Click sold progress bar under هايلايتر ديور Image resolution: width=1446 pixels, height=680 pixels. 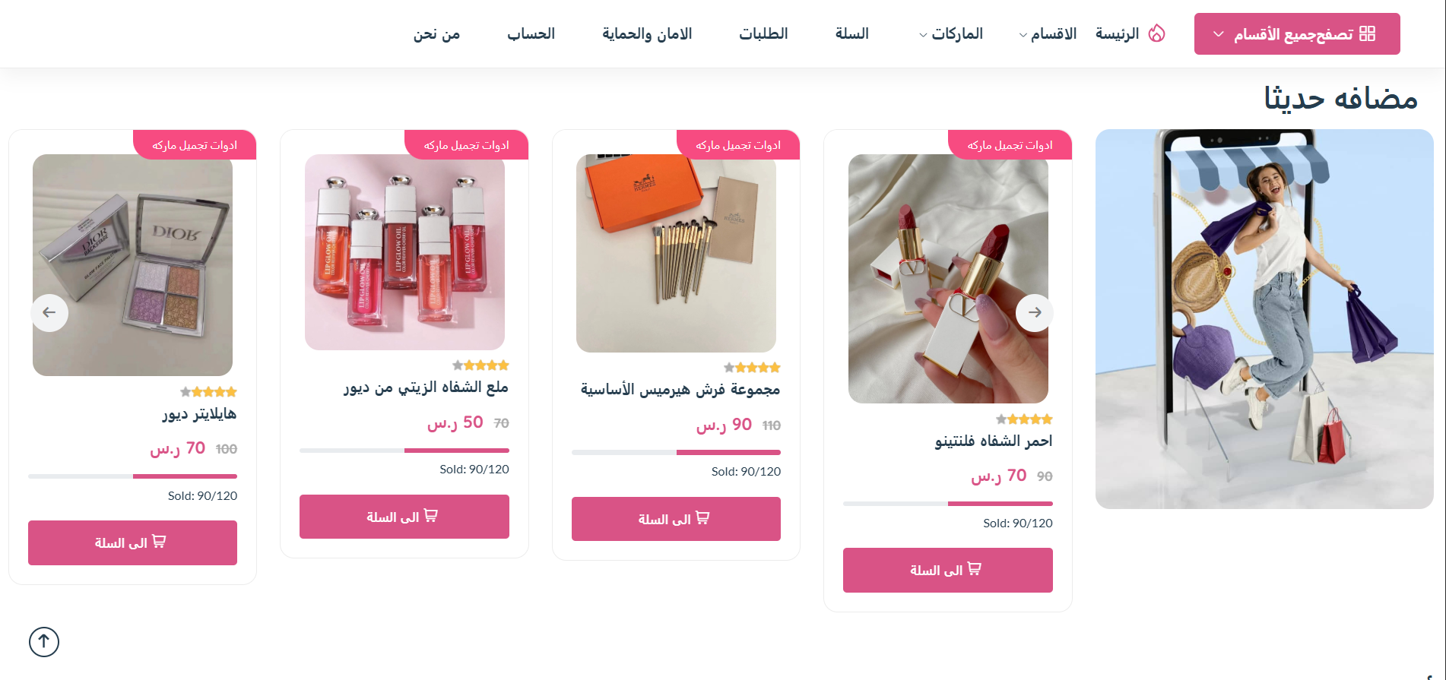click(x=132, y=476)
